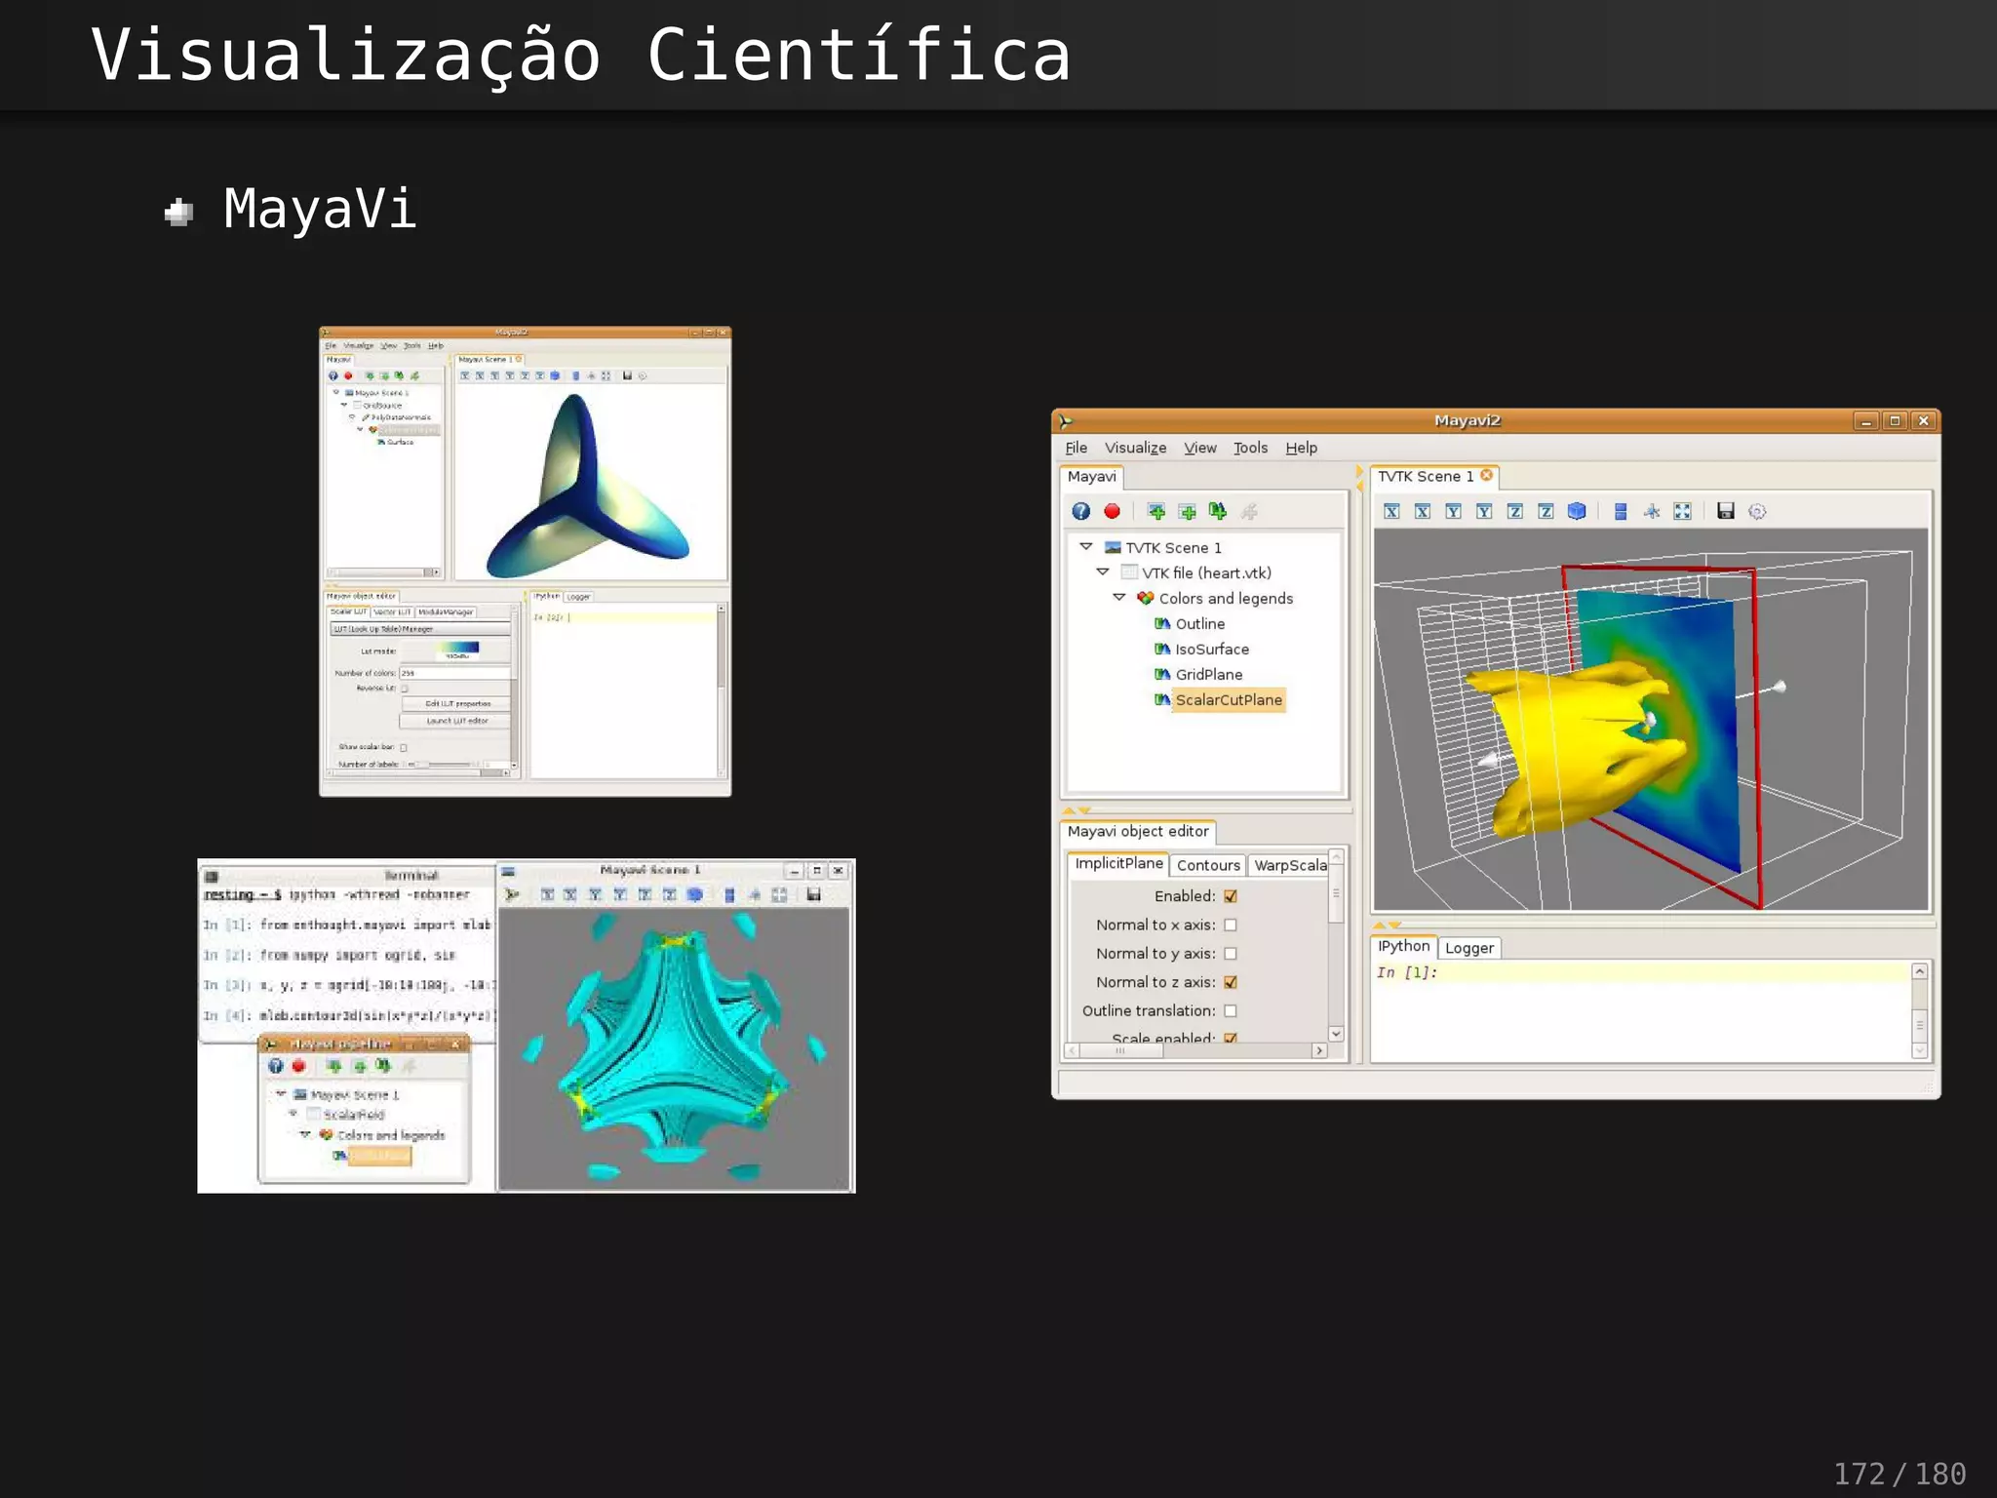The width and height of the screenshot is (1997, 1498).
Task: Switch to the Contours tab
Action: 1208,865
